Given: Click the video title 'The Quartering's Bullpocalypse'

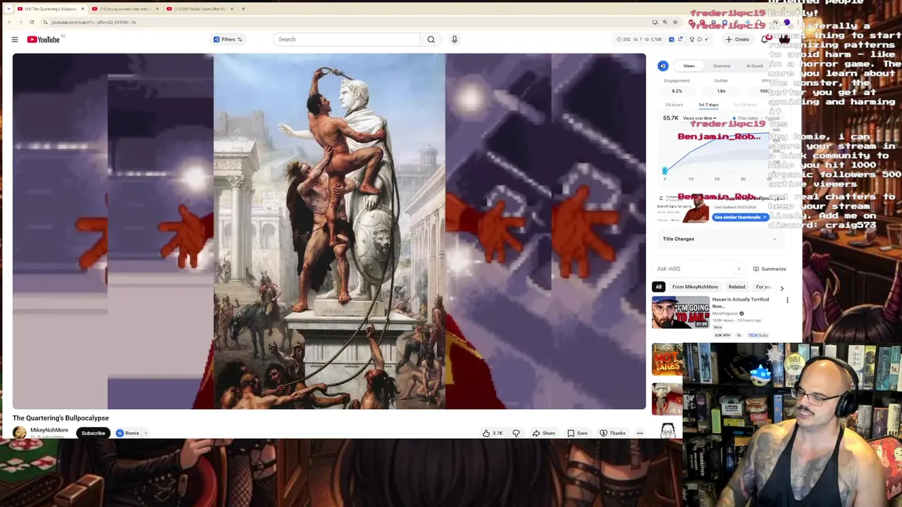Looking at the screenshot, I should 61,418.
